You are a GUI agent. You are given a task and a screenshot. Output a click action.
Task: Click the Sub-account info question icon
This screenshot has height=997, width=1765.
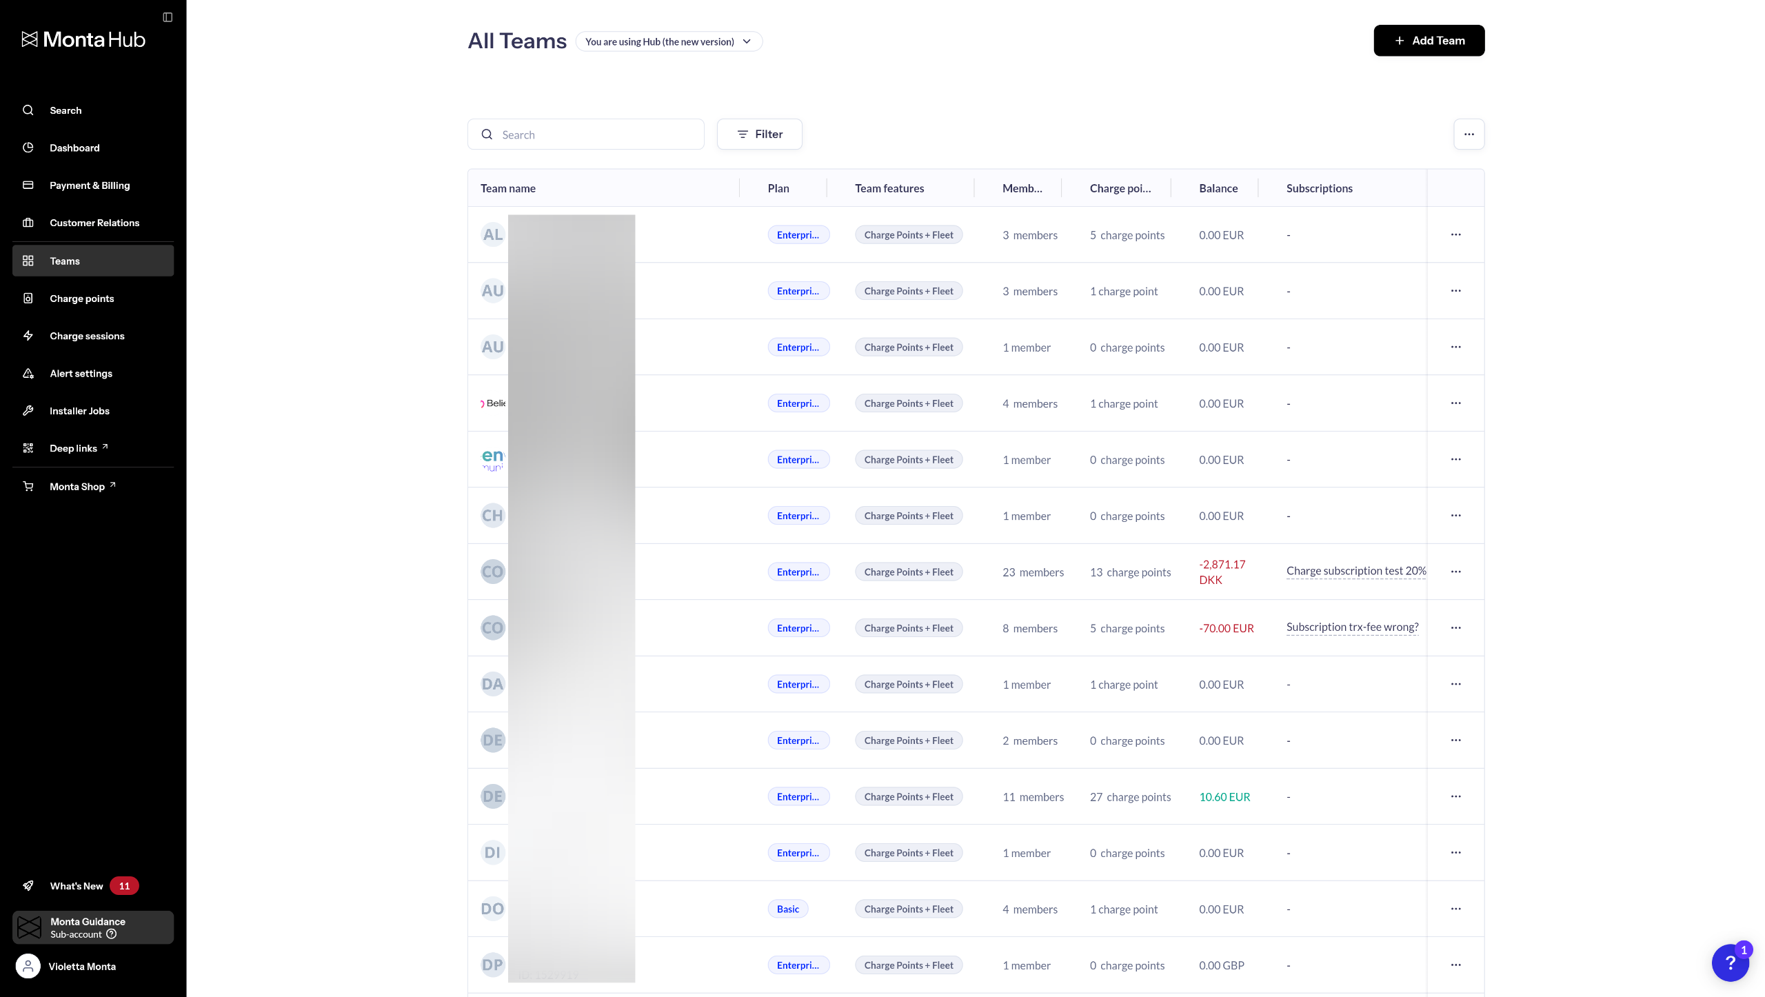pos(112,934)
